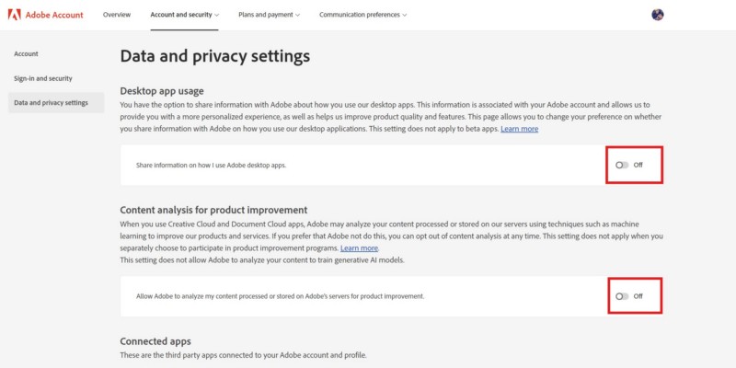The height and width of the screenshot is (368, 736).
Task: Expand Communication preferences dropdown
Action: click(x=362, y=15)
